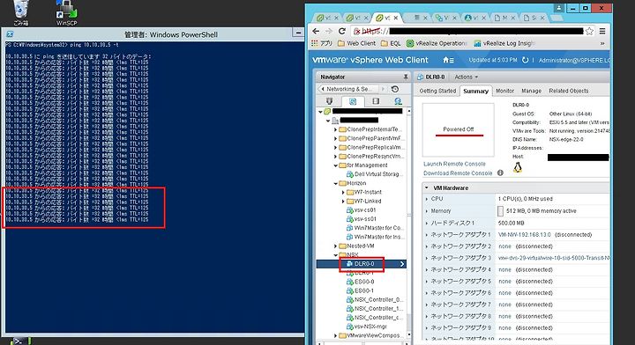
Task: Expand the ClonePrepInternalTe... folder
Action: pos(335,129)
